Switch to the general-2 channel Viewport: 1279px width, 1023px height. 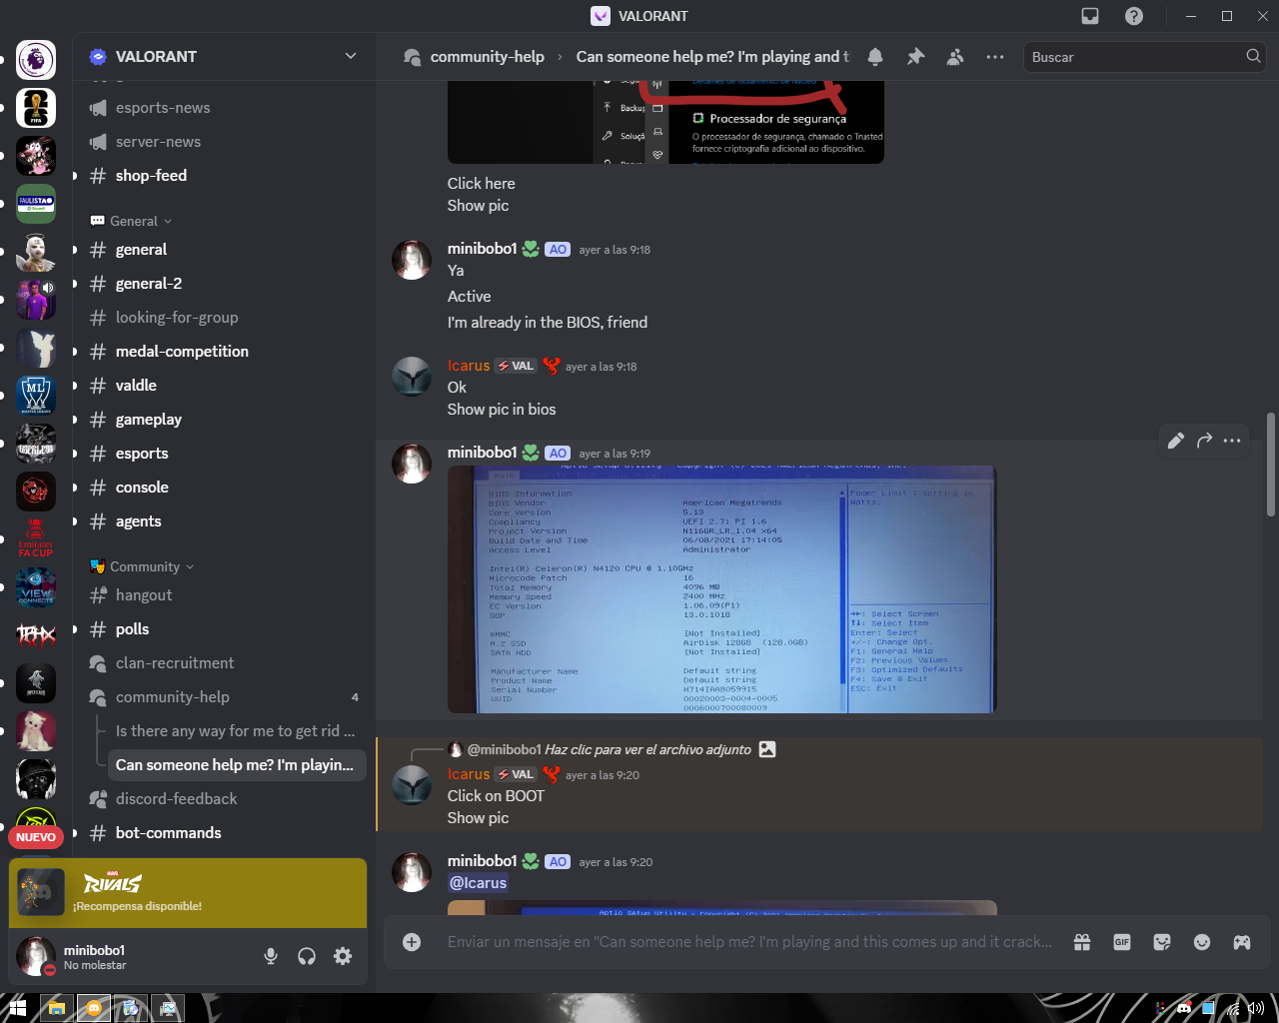(150, 283)
